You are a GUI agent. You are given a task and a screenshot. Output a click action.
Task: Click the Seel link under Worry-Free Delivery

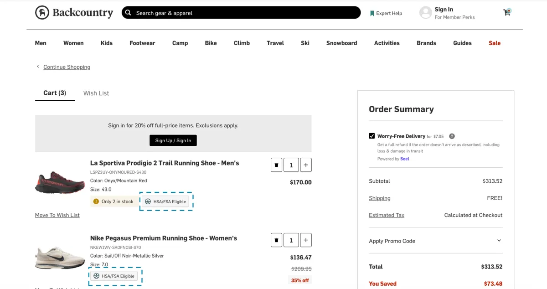405,159
